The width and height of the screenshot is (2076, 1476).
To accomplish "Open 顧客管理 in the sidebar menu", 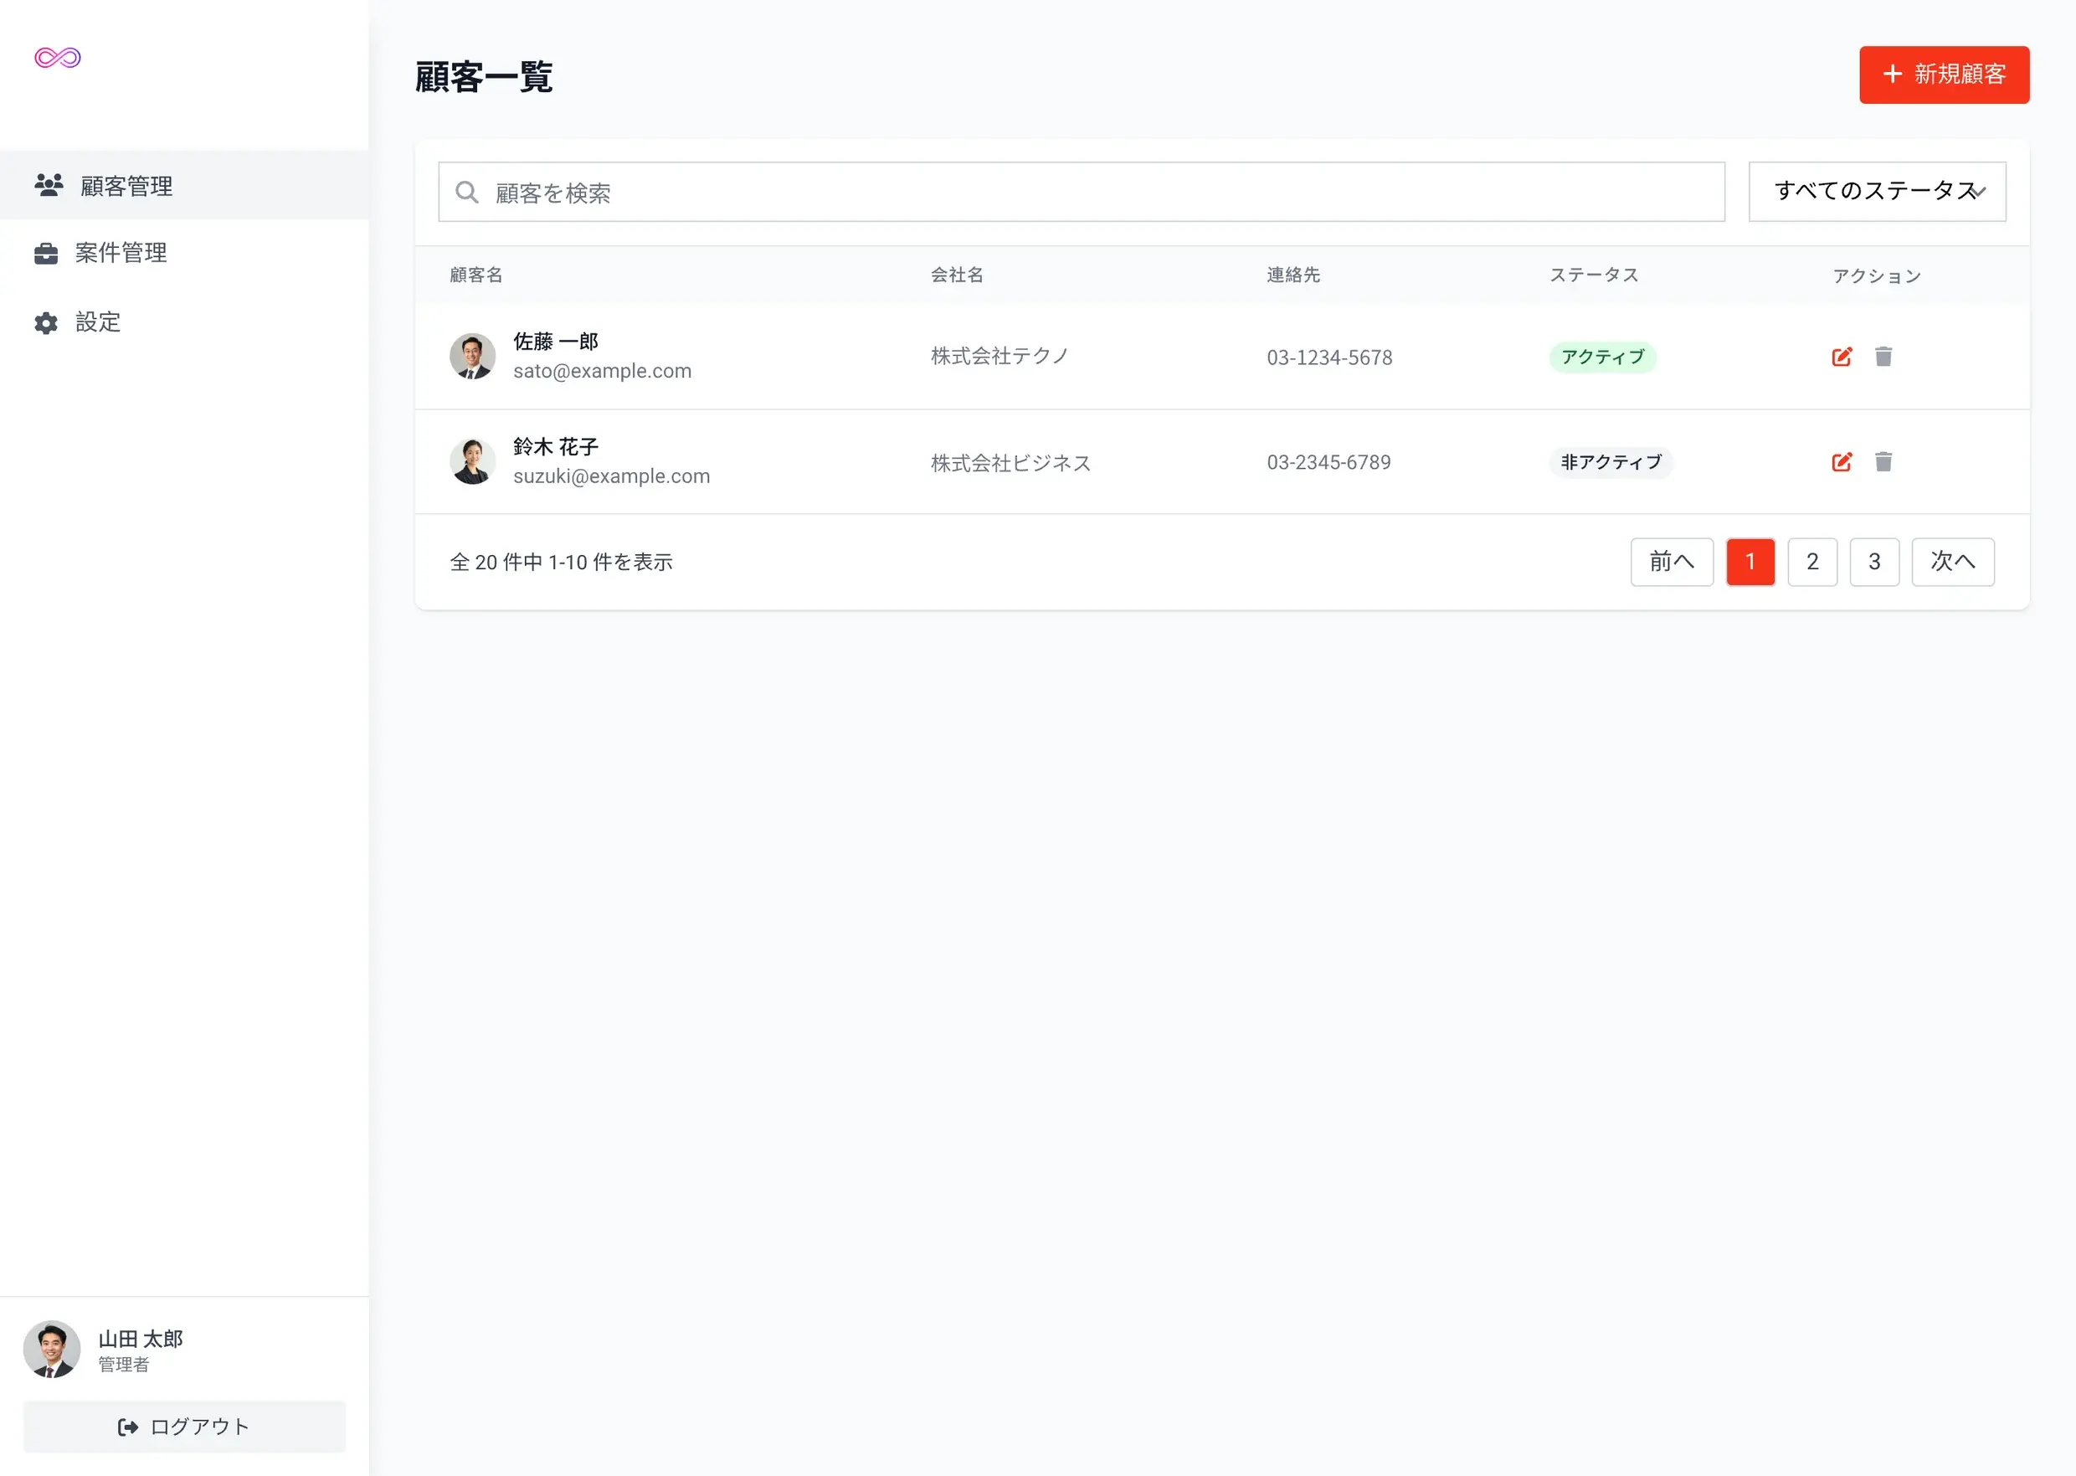I will pos(126,185).
